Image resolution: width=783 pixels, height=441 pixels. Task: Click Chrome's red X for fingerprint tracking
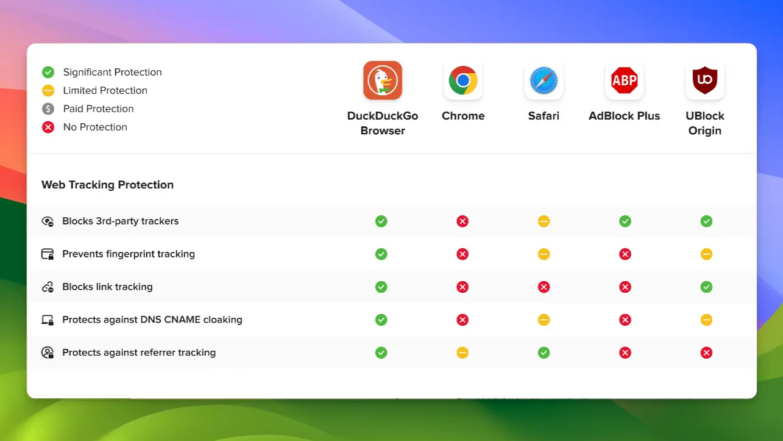[x=462, y=254]
